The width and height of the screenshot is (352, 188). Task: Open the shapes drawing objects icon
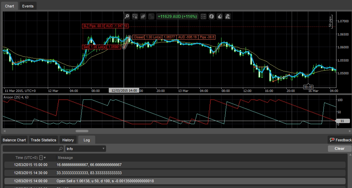tap(228, 16)
